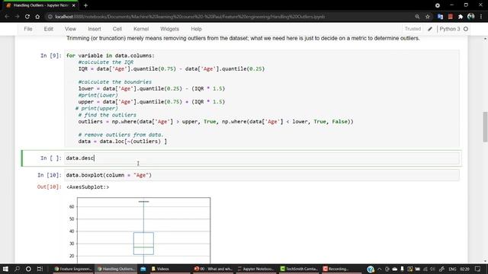Close the Handling Outliers browser tab
The image size is (488, 274).
coord(74,5)
